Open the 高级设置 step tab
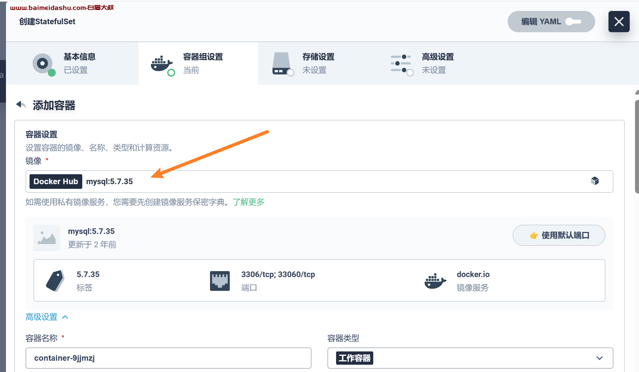Image resolution: width=639 pixels, height=372 pixels. (437, 63)
